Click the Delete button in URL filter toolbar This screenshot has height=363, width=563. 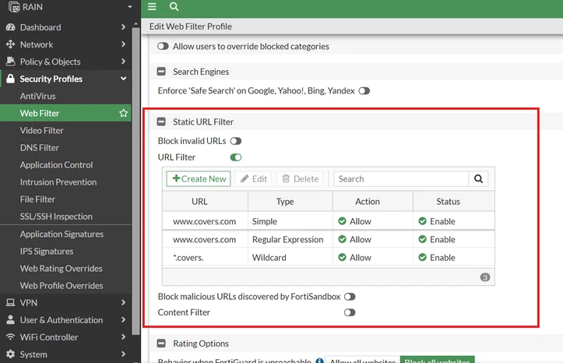(300, 179)
